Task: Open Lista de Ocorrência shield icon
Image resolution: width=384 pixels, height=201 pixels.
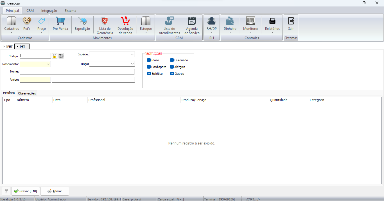Action: point(105,21)
